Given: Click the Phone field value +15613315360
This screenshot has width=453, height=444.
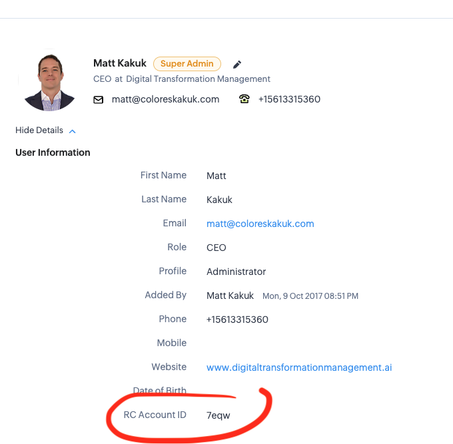Looking at the screenshot, I should point(237,320).
